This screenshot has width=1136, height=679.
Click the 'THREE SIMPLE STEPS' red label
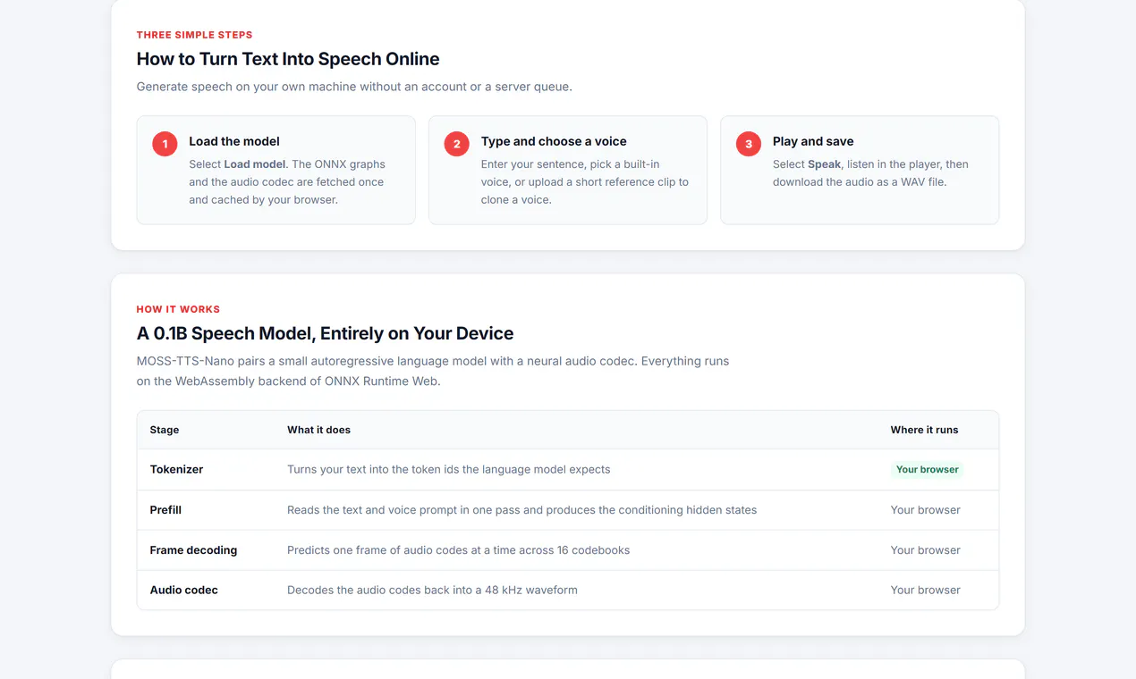194,35
